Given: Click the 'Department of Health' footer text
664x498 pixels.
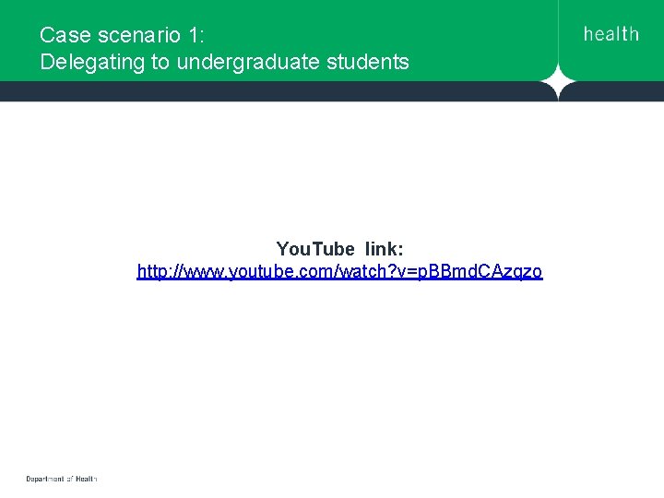Looking at the screenshot, I should (x=62, y=479).
